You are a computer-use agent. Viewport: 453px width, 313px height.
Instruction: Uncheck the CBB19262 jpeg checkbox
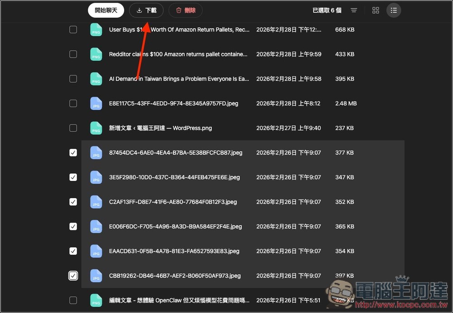coord(73,275)
